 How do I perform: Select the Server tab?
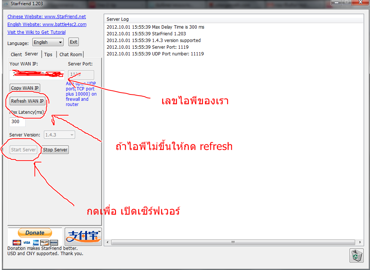coord(32,54)
